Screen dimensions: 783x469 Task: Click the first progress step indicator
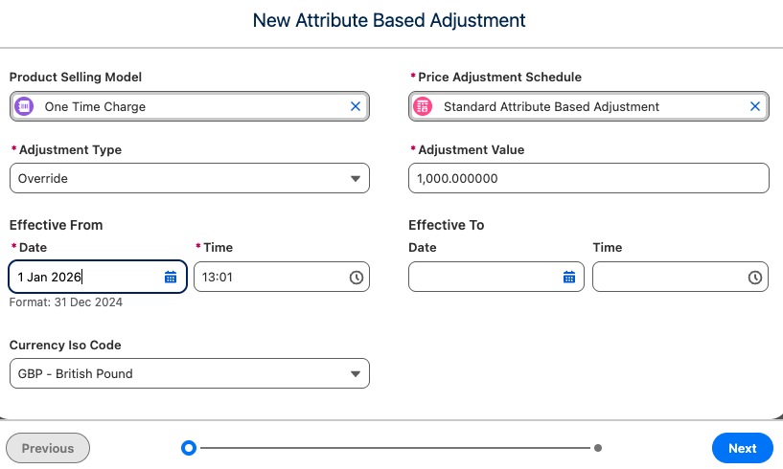[x=189, y=447]
